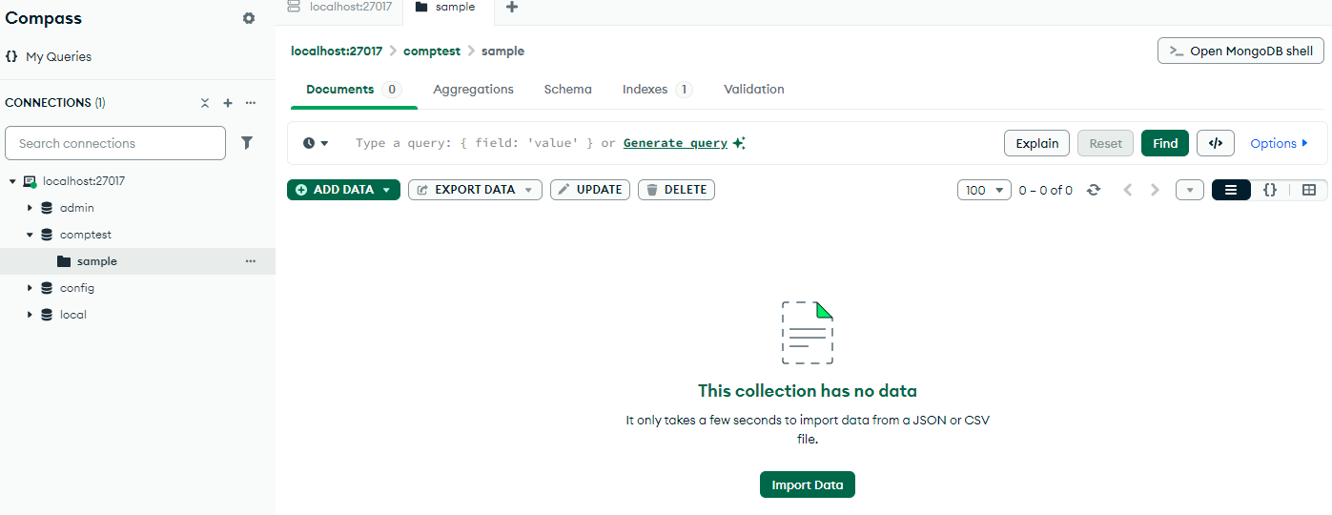Expand the admin database tree node
The image size is (1332, 515).
(x=30, y=208)
